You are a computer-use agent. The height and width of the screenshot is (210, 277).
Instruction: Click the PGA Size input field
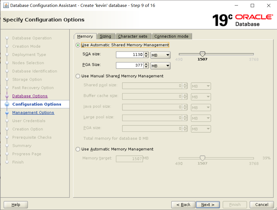[x=130, y=65]
